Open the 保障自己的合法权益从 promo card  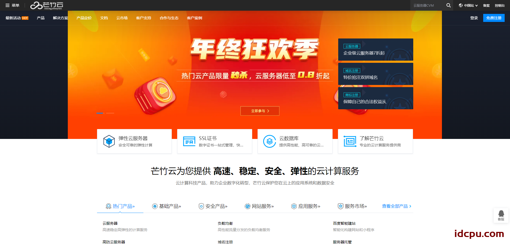(x=376, y=98)
